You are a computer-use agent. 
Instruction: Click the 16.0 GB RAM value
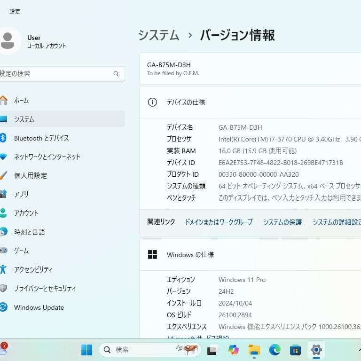(x=258, y=151)
